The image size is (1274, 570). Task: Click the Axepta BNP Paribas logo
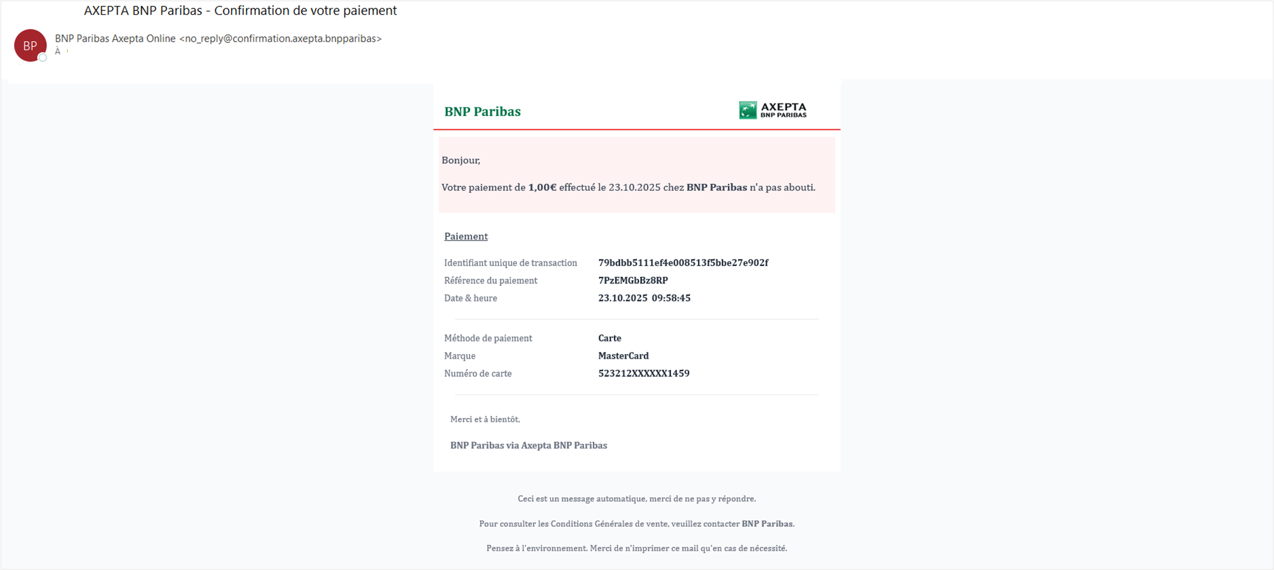(772, 110)
